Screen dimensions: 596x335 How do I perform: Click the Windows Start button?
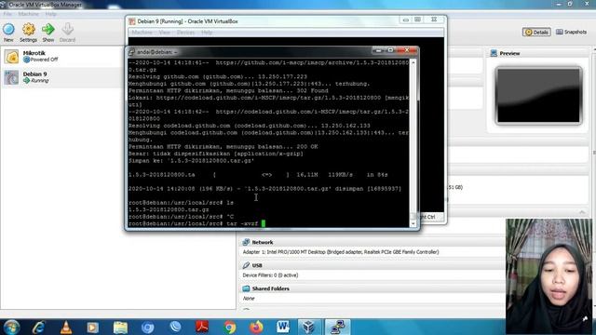(11, 328)
